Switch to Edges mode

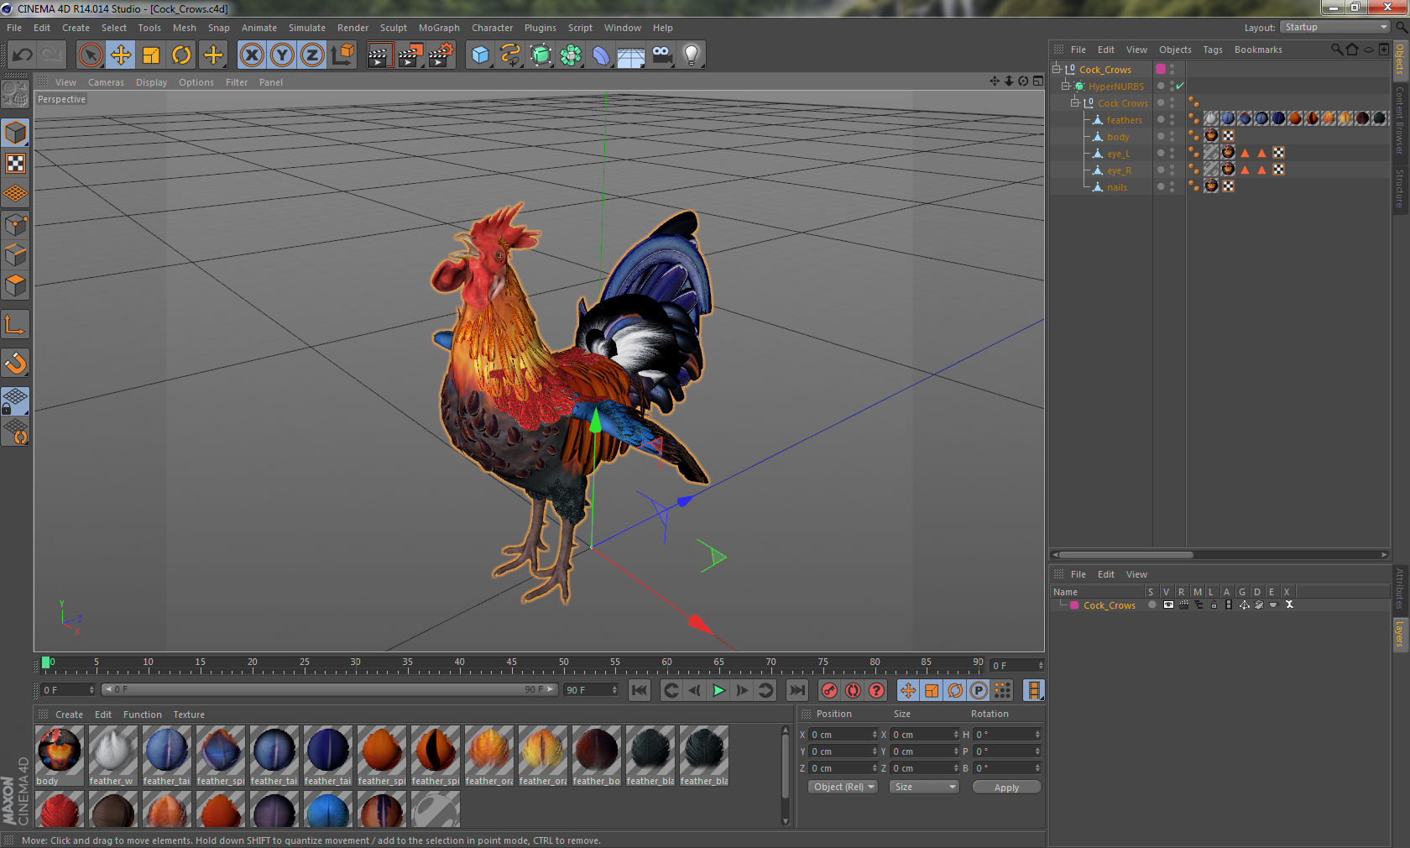(15, 254)
